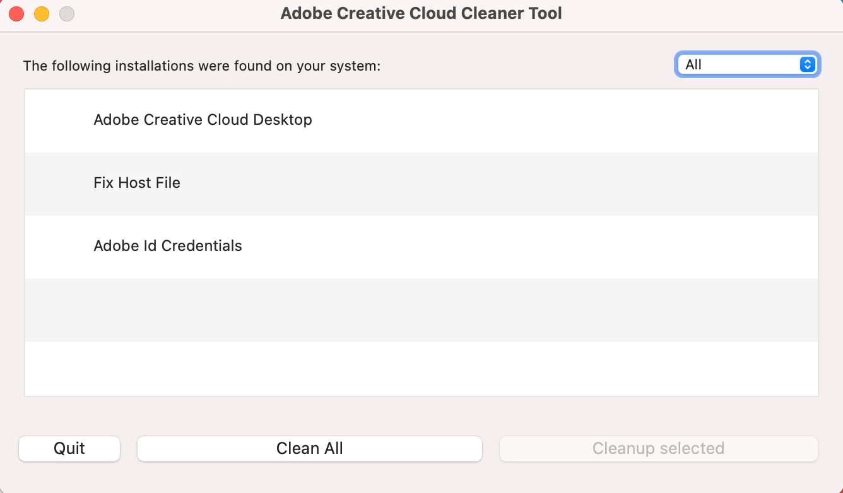Click the Quit button

point(69,449)
